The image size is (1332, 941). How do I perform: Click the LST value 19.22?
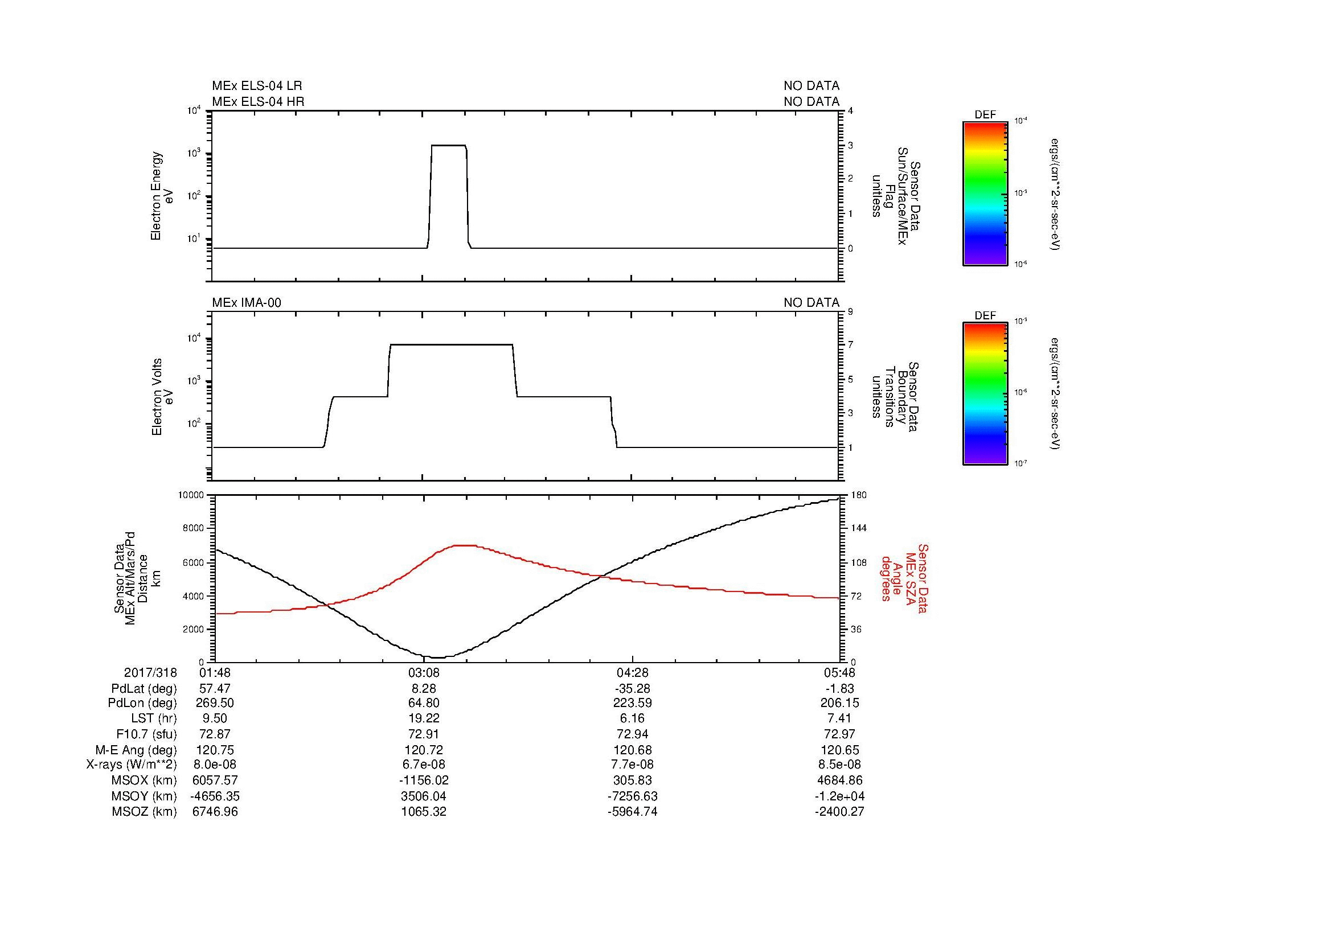tap(424, 719)
